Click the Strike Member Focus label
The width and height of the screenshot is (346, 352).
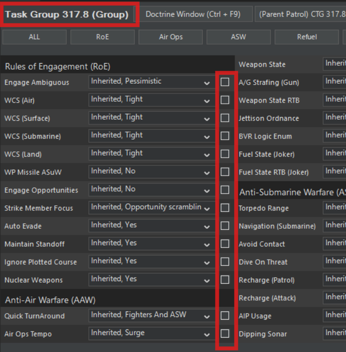(39, 208)
